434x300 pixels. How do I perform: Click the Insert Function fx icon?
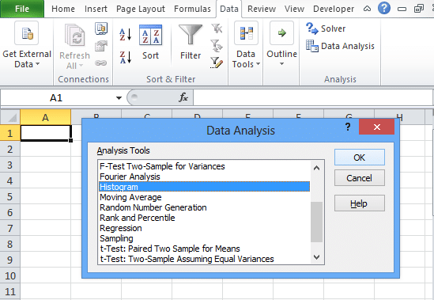tap(183, 97)
